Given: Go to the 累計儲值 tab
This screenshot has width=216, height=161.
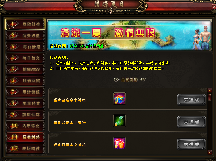Looking at the screenshot, I should [25, 92].
